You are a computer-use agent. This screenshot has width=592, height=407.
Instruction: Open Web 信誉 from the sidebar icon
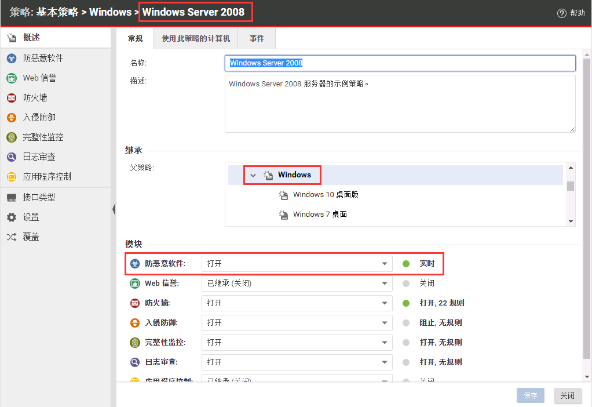[11, 78]
